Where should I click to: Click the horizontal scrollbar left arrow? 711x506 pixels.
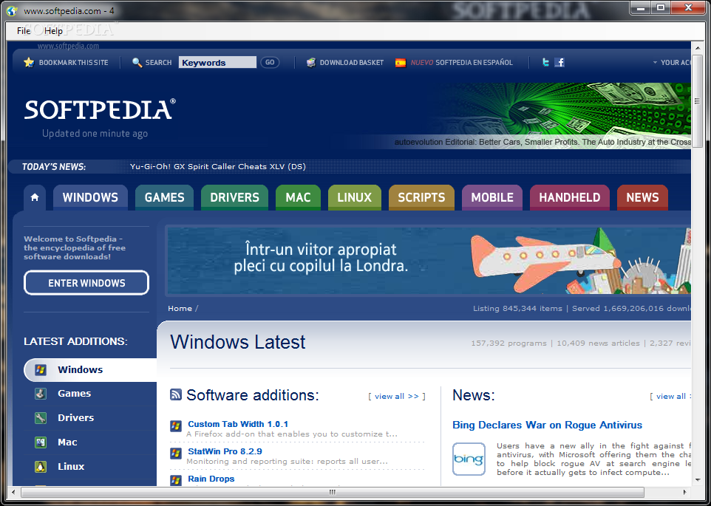[x=13, y=492]
